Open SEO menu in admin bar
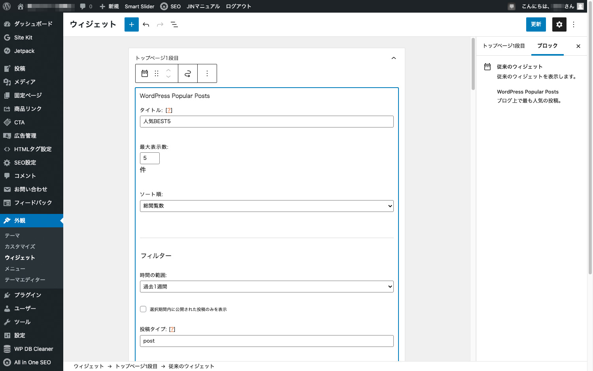Image resolution: width=593 pixels, height=371 pixels. tap(170, 6)
